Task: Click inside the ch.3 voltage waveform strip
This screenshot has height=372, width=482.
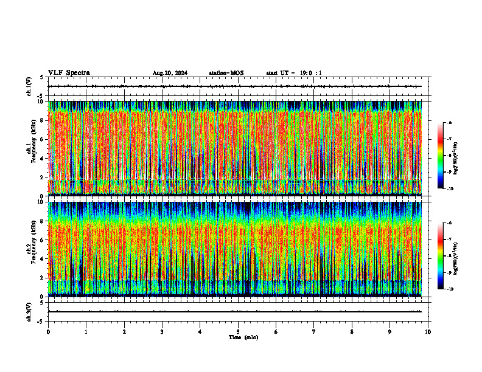Action: tap(238, 312)
